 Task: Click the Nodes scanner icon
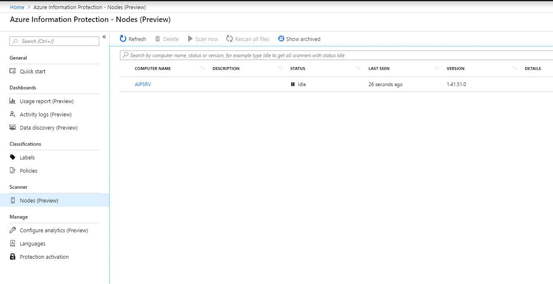click(x=13, y=200)
